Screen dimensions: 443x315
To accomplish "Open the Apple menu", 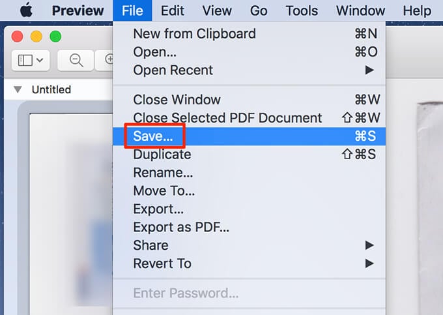I will click(26, 10).
